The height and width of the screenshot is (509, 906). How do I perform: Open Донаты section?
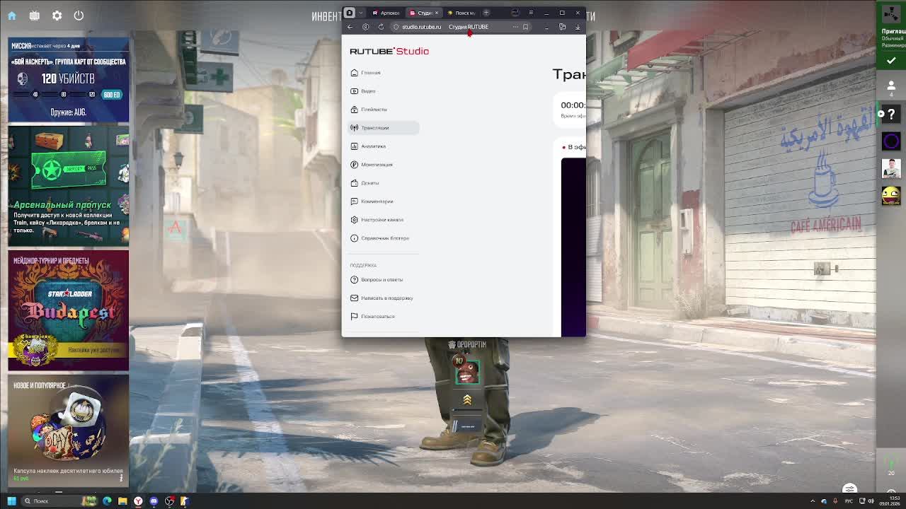coord(383,183)
